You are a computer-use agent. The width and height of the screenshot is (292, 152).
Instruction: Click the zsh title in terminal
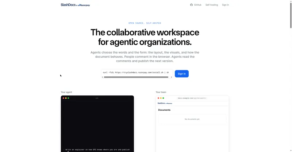[97, 98]
